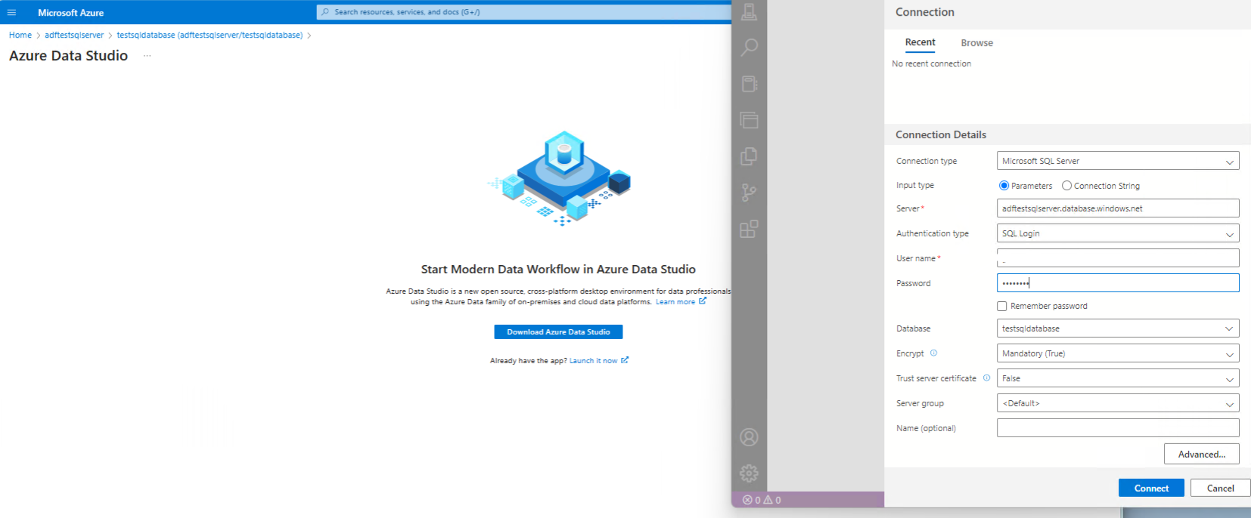The width and height of the screenshot is (1251, 518).
Task: Click the errors and warnings status indicator
Action: click(x=762, y=500)
